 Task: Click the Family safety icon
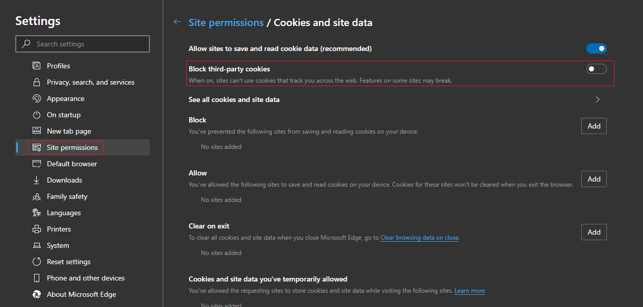[36, 196]
